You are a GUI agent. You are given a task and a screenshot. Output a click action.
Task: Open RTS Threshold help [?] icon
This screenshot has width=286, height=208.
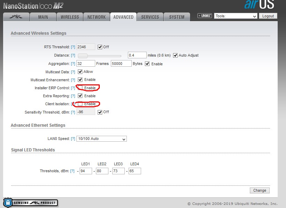click(x=73, y=47)
